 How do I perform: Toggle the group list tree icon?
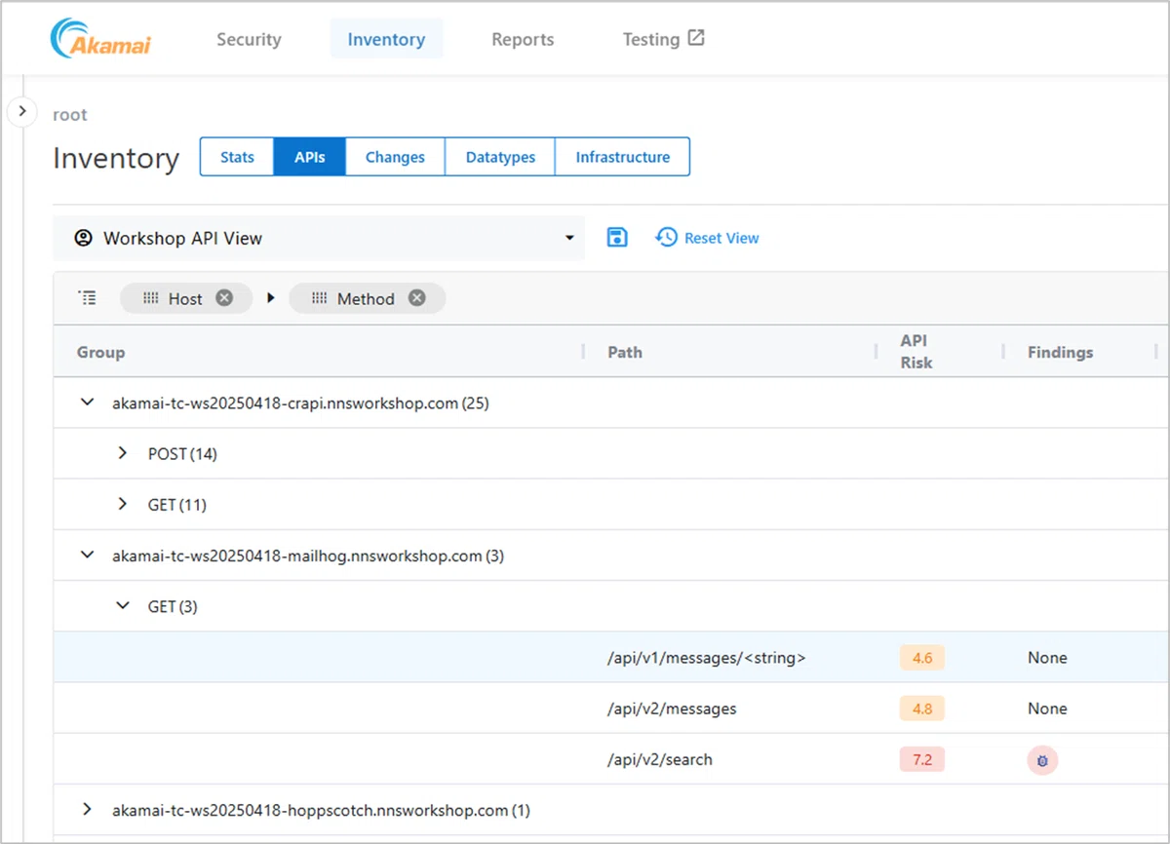88,298
